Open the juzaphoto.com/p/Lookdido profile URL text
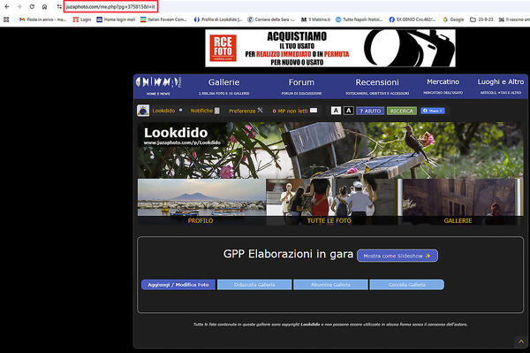The height and width of the screenshot is (353, 530). click(182, 142)
